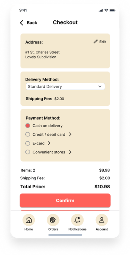Select Credit / debit card radio option
This screenshot has height=255, width=130.
28,134
